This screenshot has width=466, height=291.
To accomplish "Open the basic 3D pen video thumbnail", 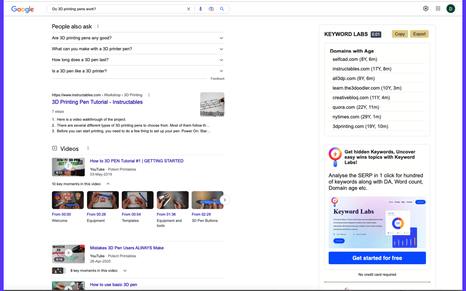I will [68, 286].
